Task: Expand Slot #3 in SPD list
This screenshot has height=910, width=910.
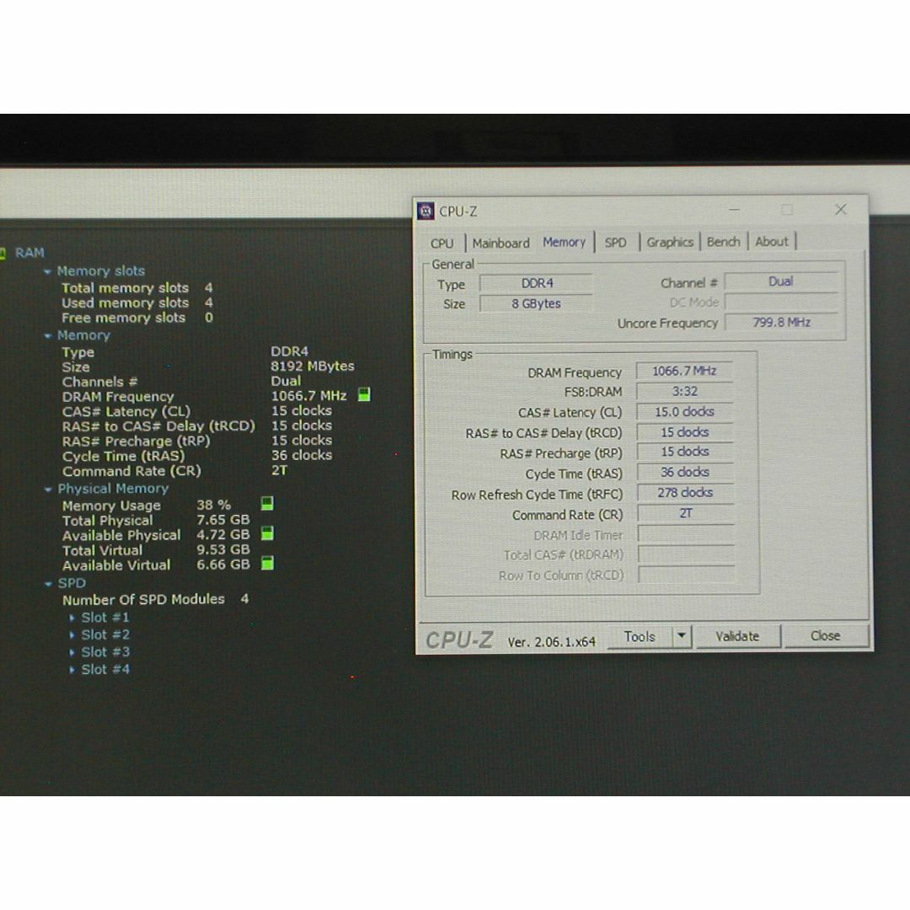Action: 72,652
